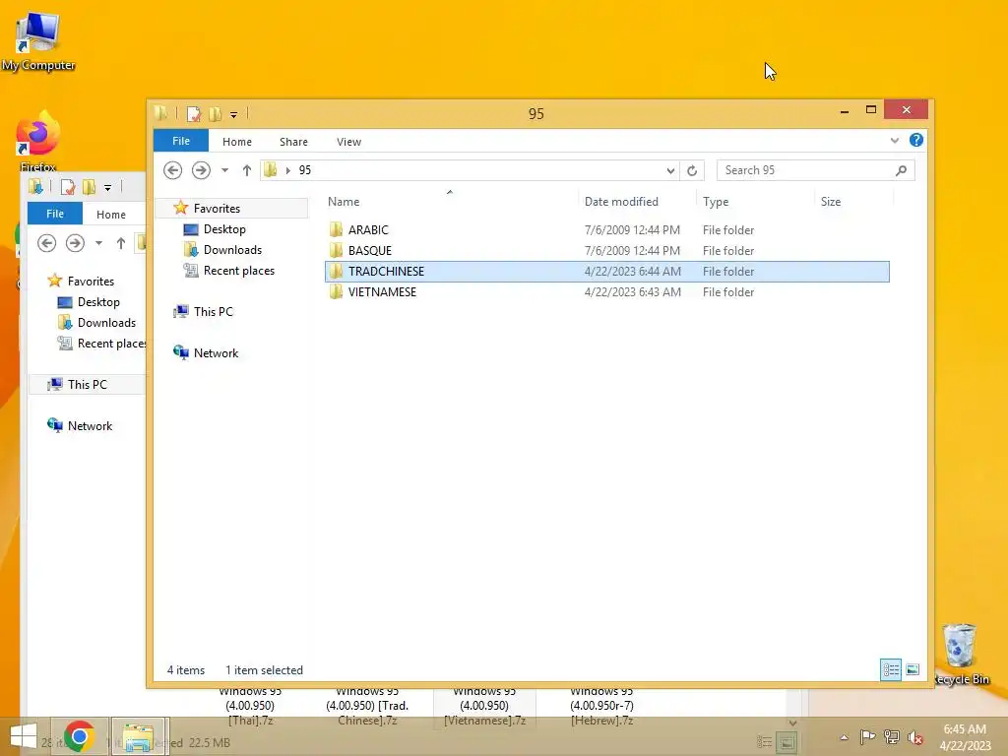Open File tab in 95 window
The height and width of the screenshot is (756, 1008).
[x=181, y=141]
